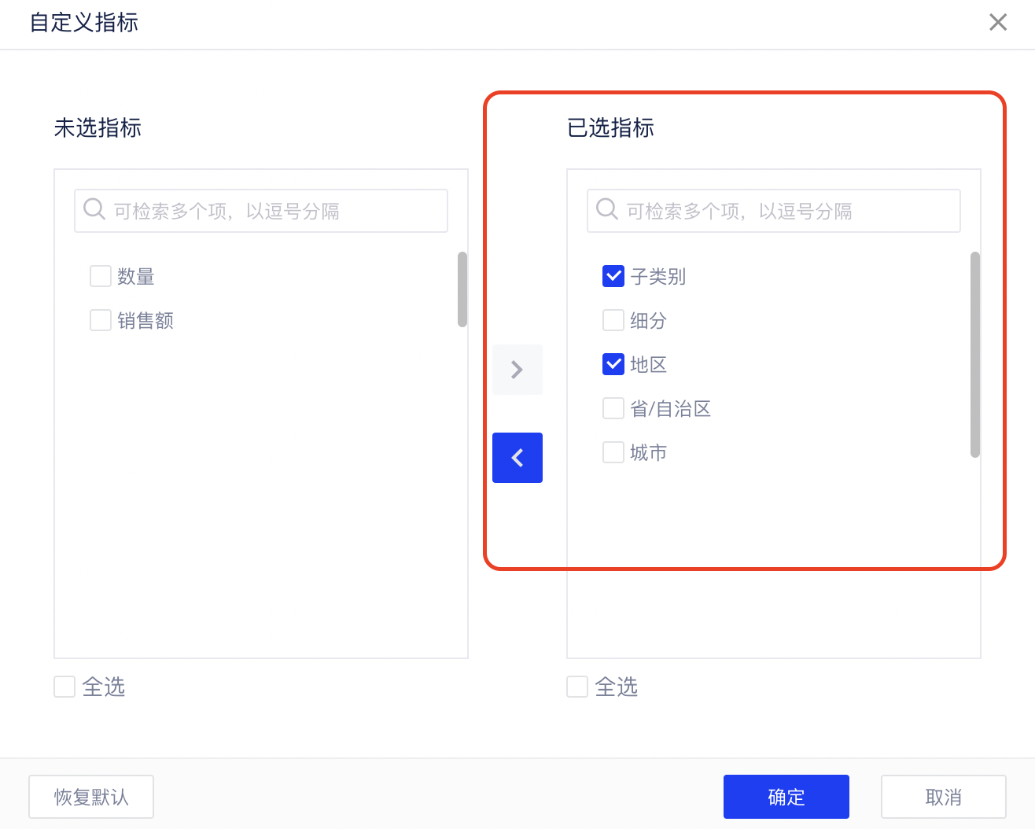Check the 销售额 checkbox
This screenshot has height=829, width=1035.
pos(101,321)
